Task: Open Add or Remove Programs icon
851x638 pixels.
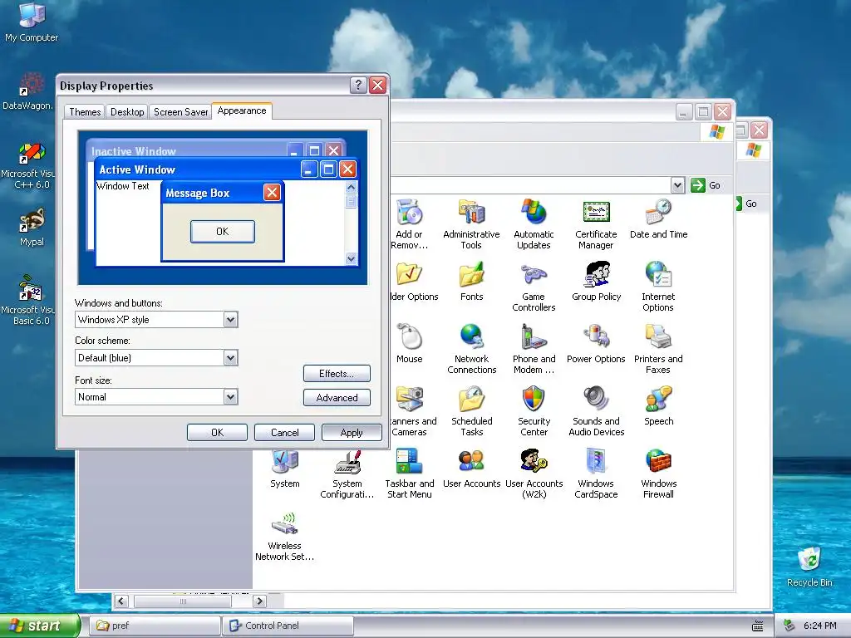Action: pyautogui.click(x=409, y=212)
